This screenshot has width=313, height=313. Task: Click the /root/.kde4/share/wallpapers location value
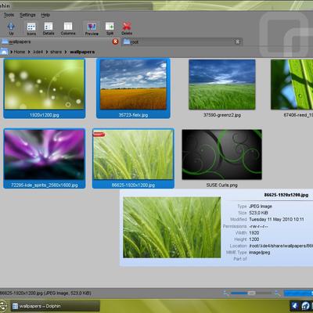(x=281, y=246)
